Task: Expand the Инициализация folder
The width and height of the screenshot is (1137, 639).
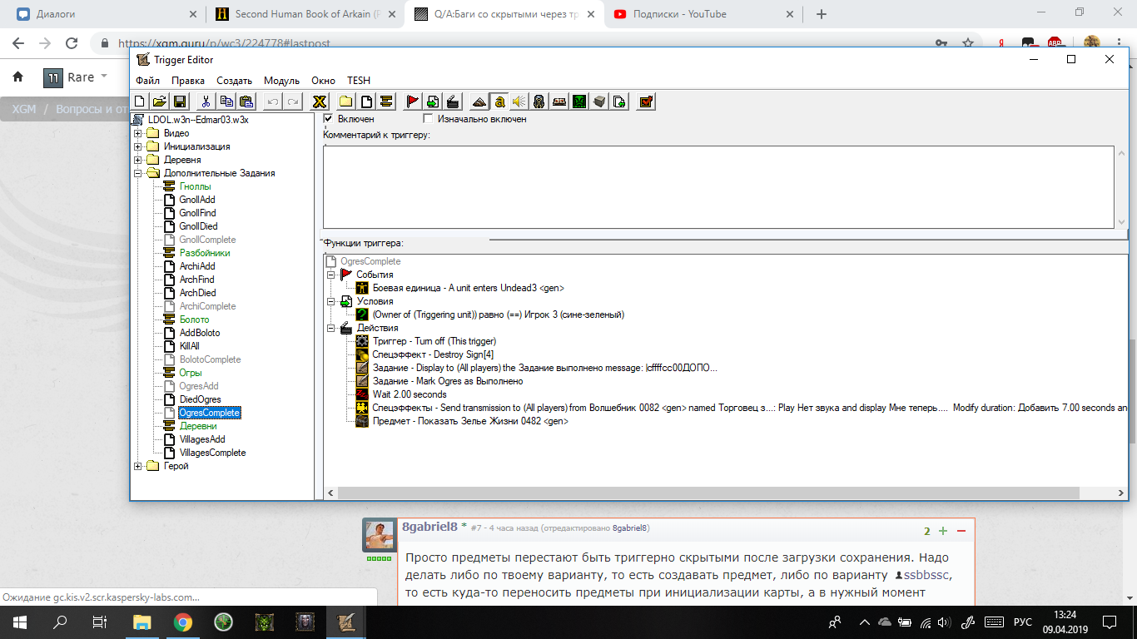Action: [138, 146]
